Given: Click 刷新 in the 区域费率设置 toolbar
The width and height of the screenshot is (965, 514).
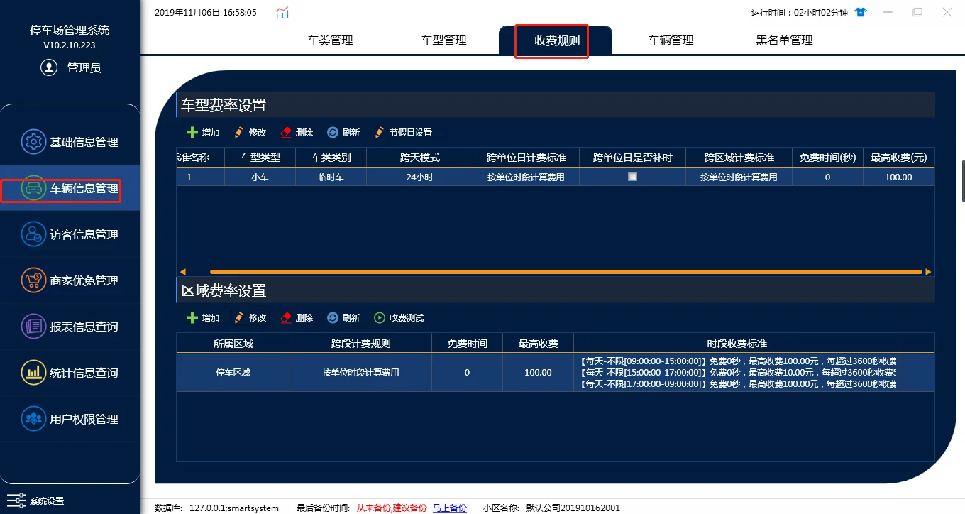Looking at the screenshot, I should (343, 318).
